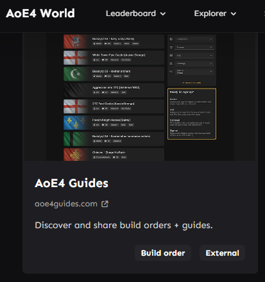Open the AoE4 Guides preview screenshot
Image resolution: width=265 pixels, height=282 pixels.
(140, 97)
